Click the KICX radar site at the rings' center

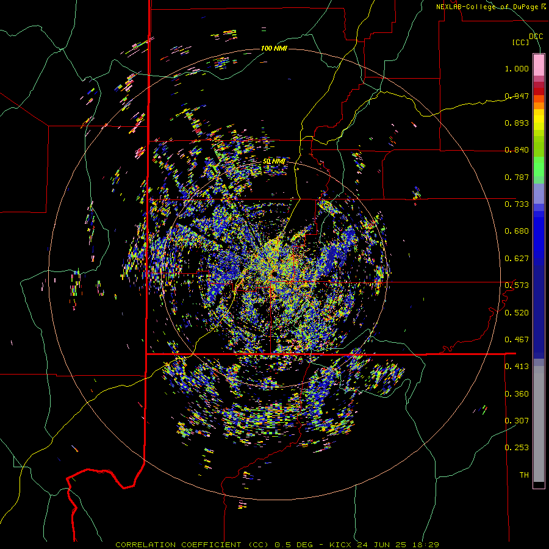[274, 274]
